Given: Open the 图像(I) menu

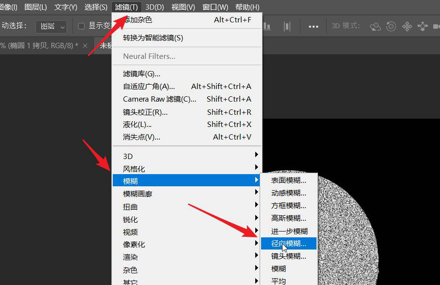Looking at the screenshot, I should pos(8,7).
